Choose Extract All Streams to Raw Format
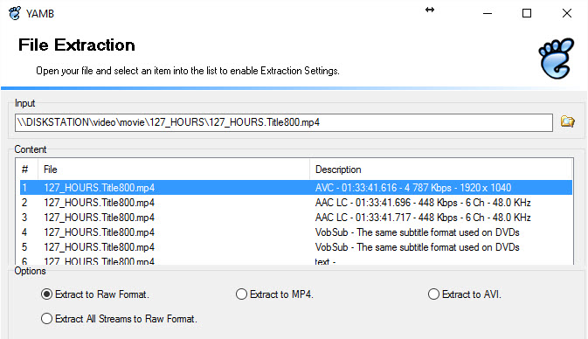 (x=119, y=319)
